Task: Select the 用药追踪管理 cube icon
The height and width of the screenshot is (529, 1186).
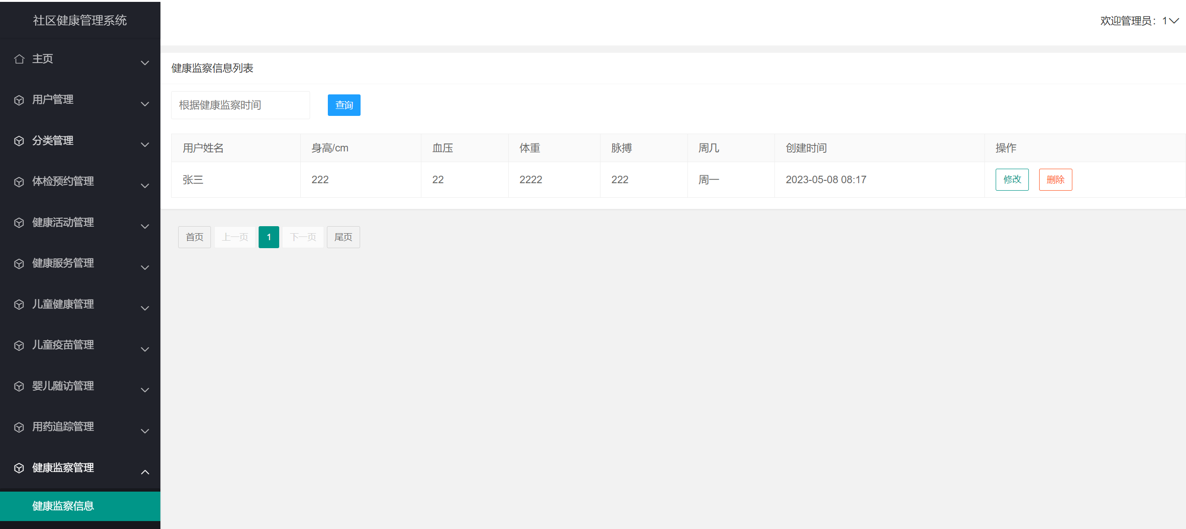Action: [19, 427]
